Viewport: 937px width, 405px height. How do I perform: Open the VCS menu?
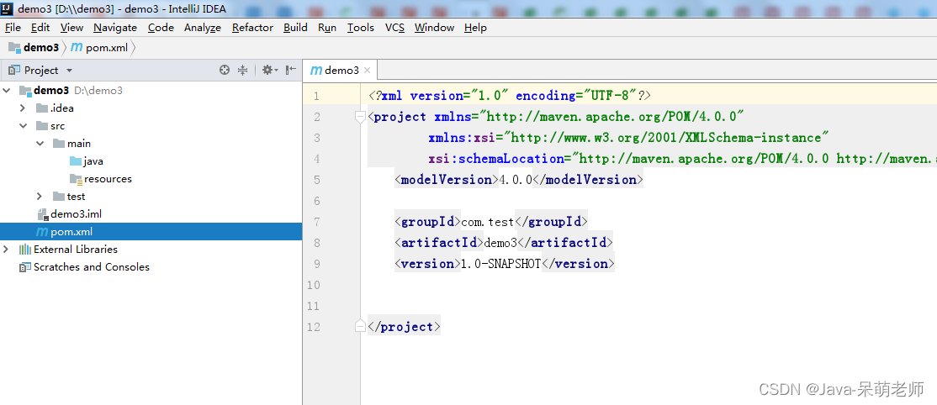pos(394,28)
